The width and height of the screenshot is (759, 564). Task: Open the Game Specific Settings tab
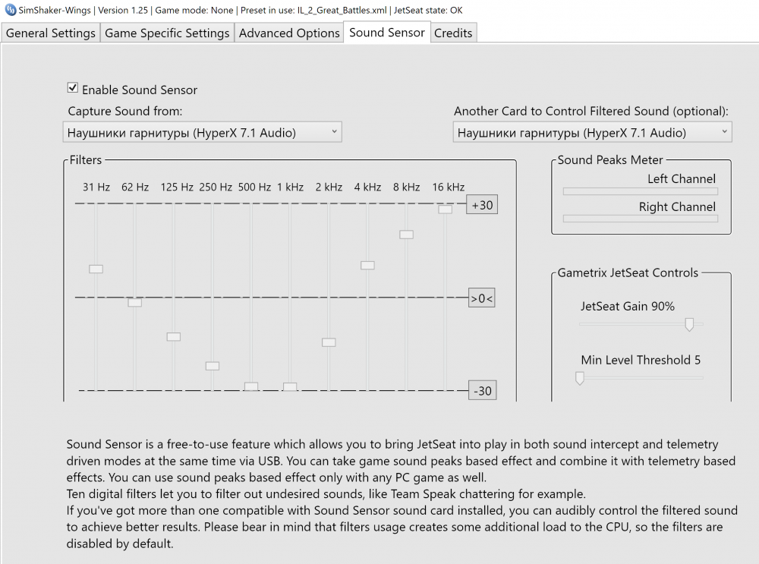167,33
